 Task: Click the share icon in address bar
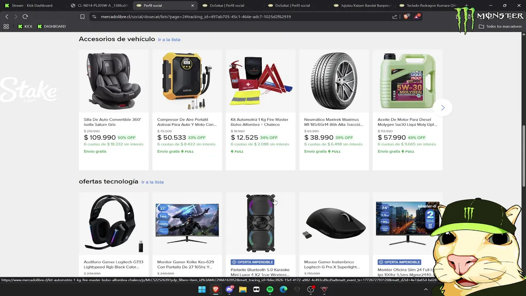click(x=394, y=16)
